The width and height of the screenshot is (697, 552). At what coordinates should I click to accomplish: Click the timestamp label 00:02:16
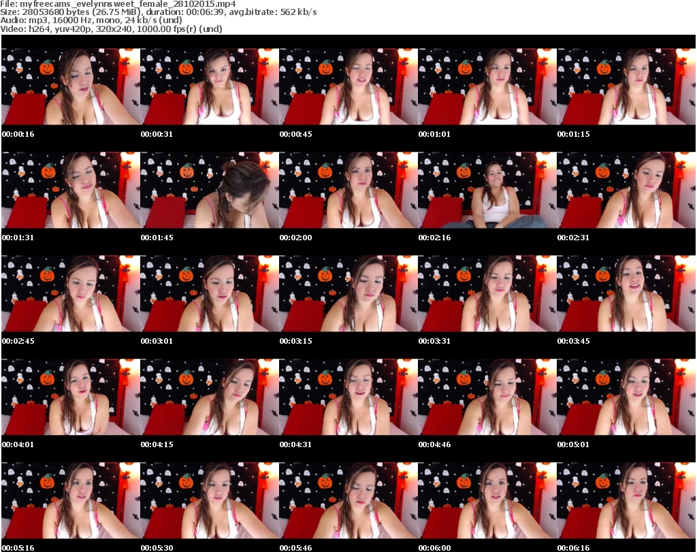tap(434, 238)
